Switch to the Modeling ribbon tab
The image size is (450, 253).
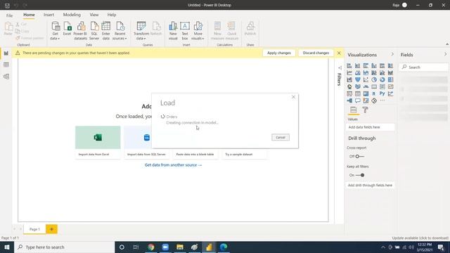[72, 15]
